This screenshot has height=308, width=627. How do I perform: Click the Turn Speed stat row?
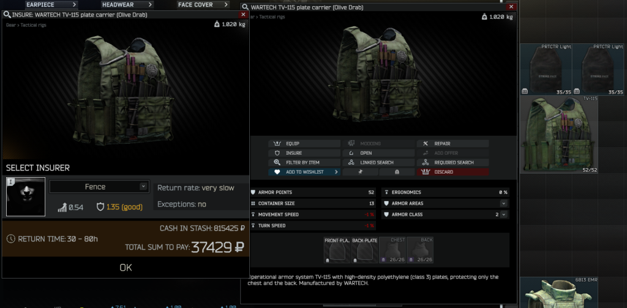(x=313, y=226)
